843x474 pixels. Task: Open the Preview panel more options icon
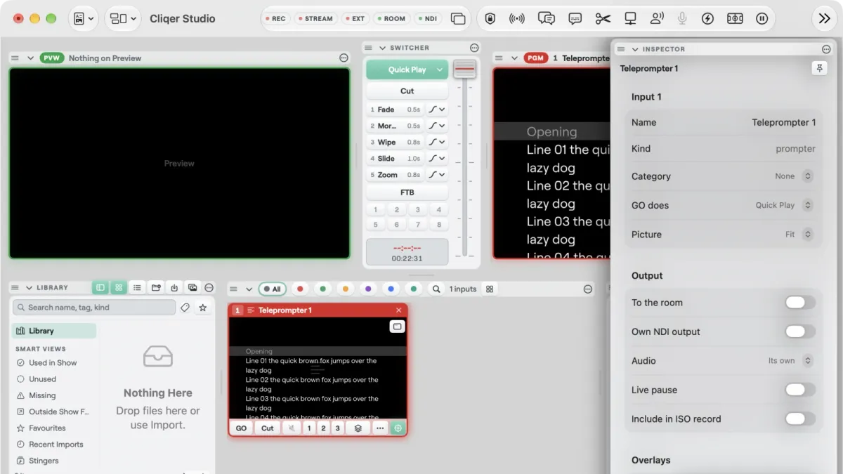pos(344,58)
